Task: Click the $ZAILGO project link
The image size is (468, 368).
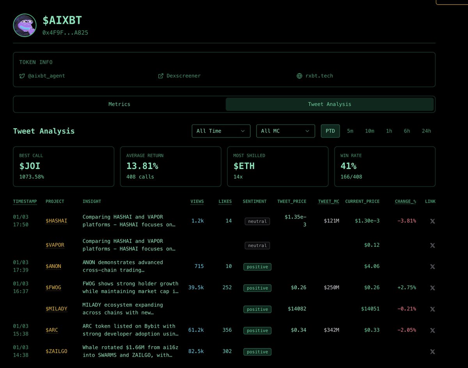Action: [57, 352]
